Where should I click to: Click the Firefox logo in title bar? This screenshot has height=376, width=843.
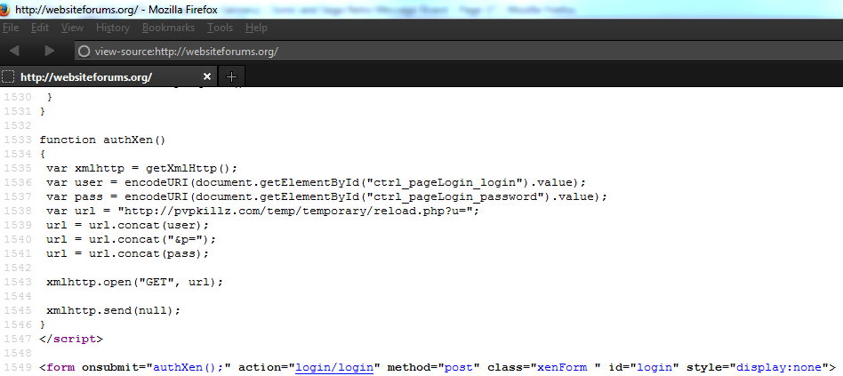click(4, 10)
